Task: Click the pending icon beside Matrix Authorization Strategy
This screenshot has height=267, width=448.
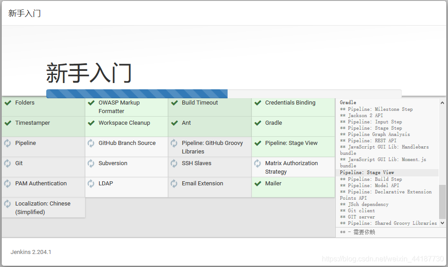Action: pos(257,163)
